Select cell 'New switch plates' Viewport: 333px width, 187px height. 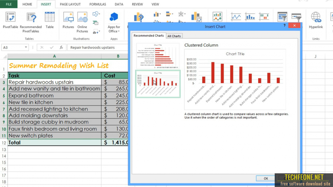[x=54, y=136]
